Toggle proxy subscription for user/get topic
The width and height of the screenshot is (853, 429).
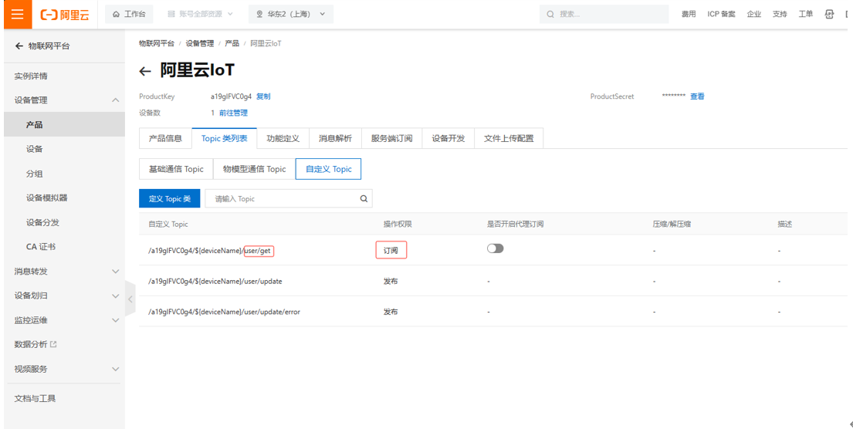[495, 248]
